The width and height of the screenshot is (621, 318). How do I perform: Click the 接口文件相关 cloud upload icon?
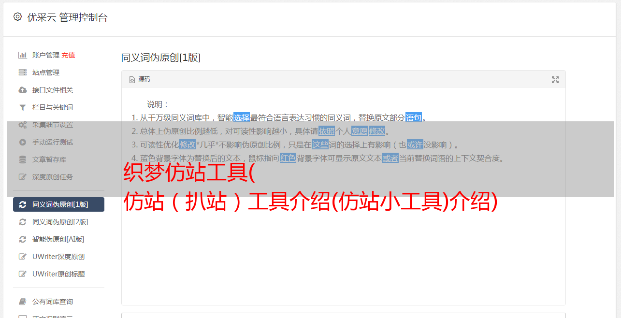(22, 90)
